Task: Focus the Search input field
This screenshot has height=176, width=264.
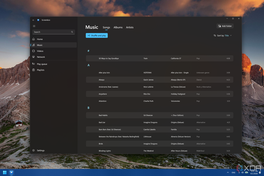Action: coord(54,32)
